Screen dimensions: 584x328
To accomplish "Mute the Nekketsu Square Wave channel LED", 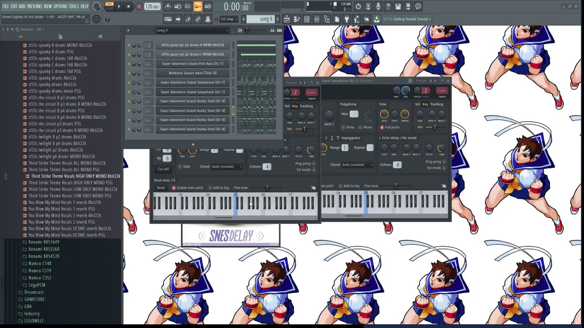I will pos(129,73).
